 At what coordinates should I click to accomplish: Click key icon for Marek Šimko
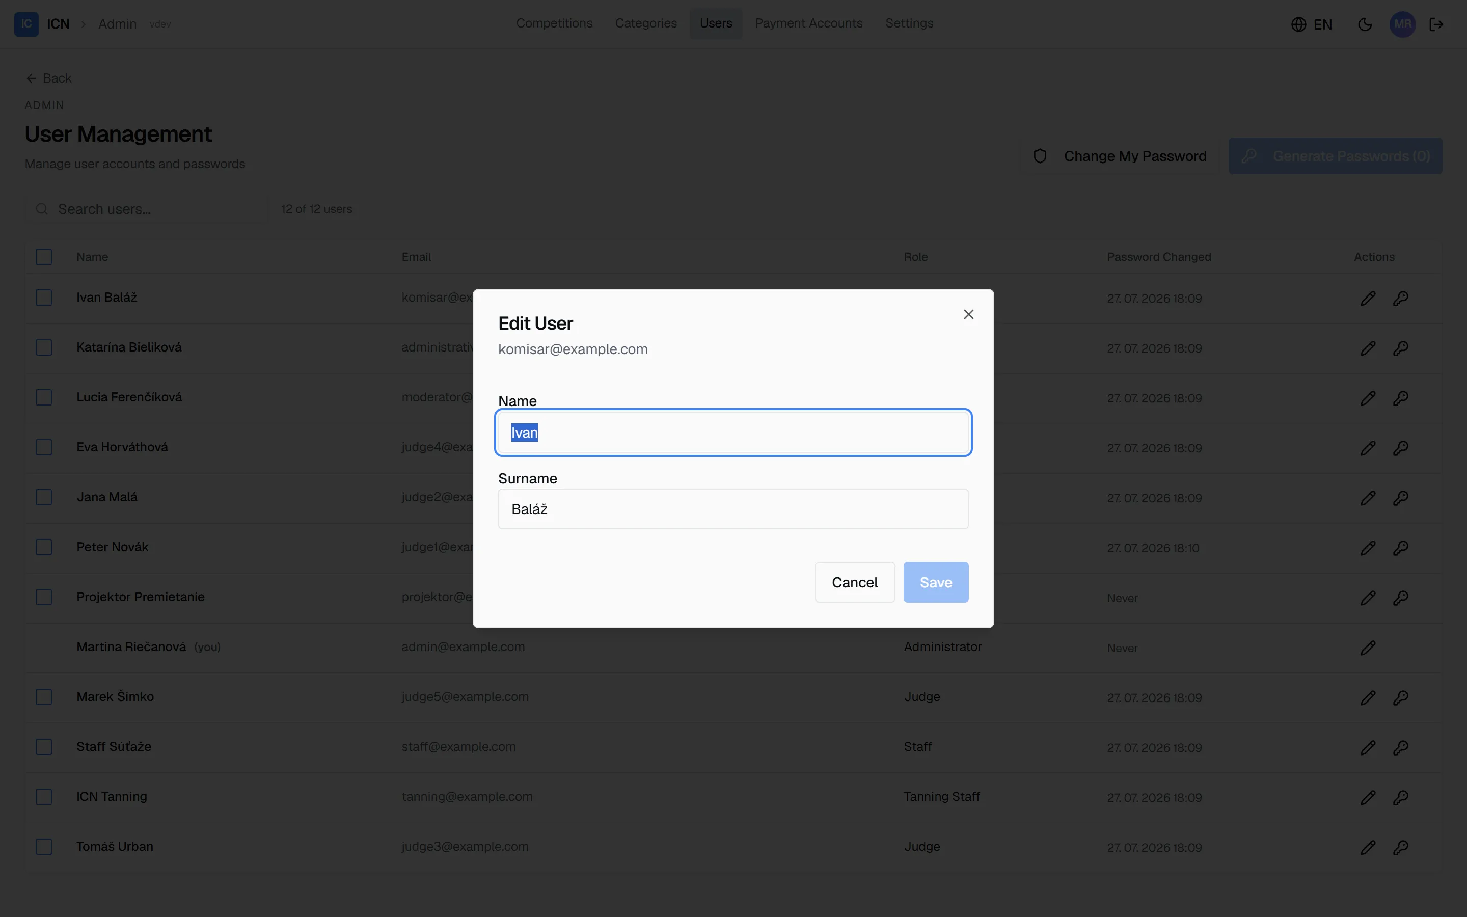click(1400, 697)
